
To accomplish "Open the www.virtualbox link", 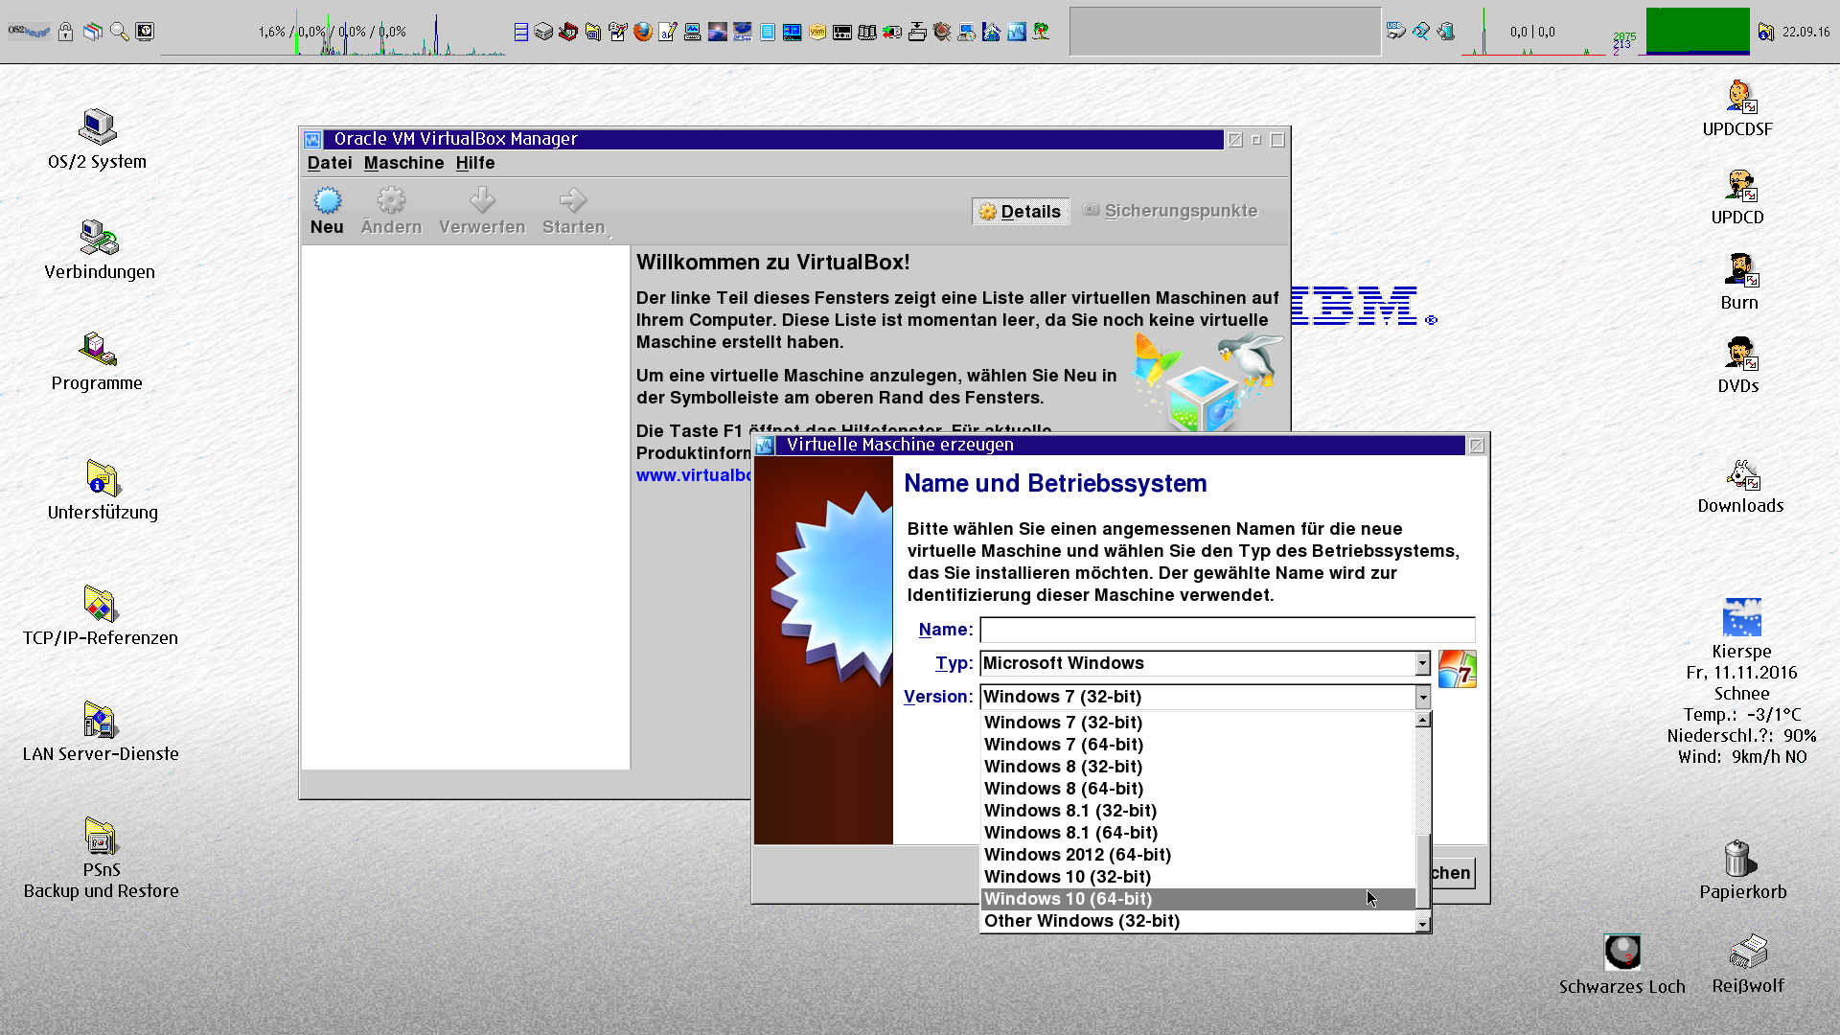I will click(x=694, y=475).
